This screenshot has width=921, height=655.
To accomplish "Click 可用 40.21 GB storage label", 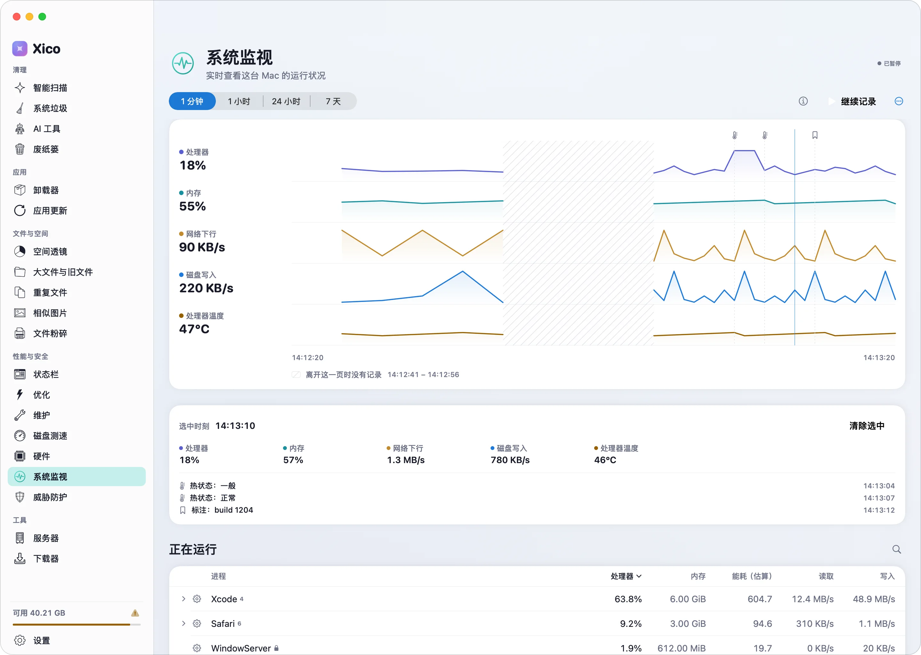I will click(x=39, y=613).
